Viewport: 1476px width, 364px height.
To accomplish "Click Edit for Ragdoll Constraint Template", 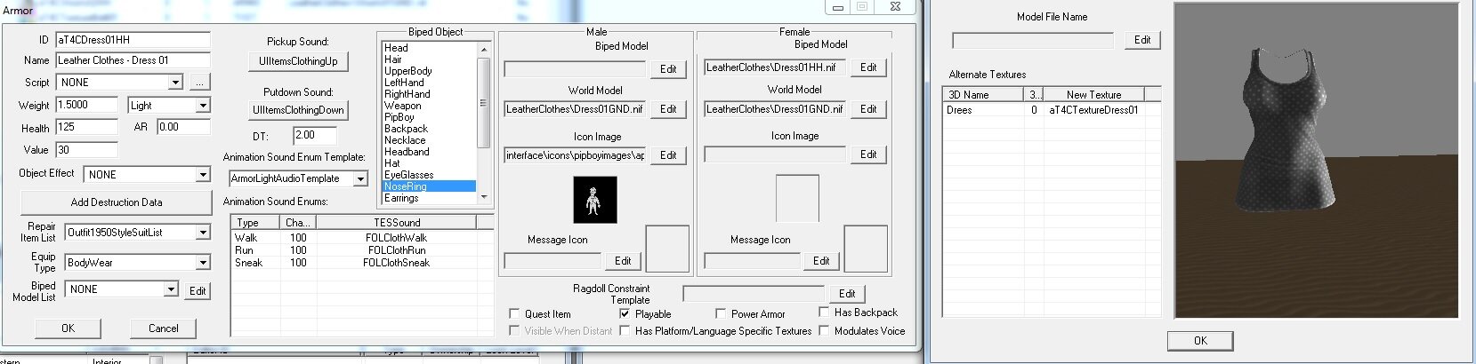I will point(847,294).
